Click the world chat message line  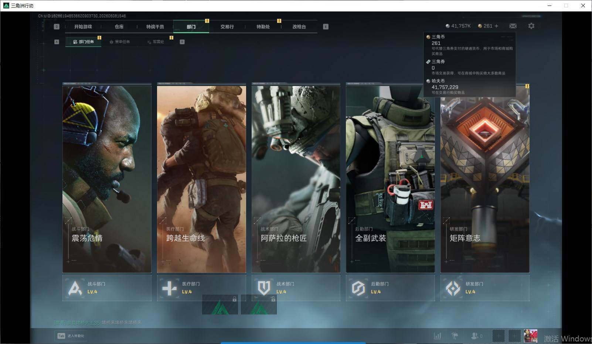(x=98, y=323)
